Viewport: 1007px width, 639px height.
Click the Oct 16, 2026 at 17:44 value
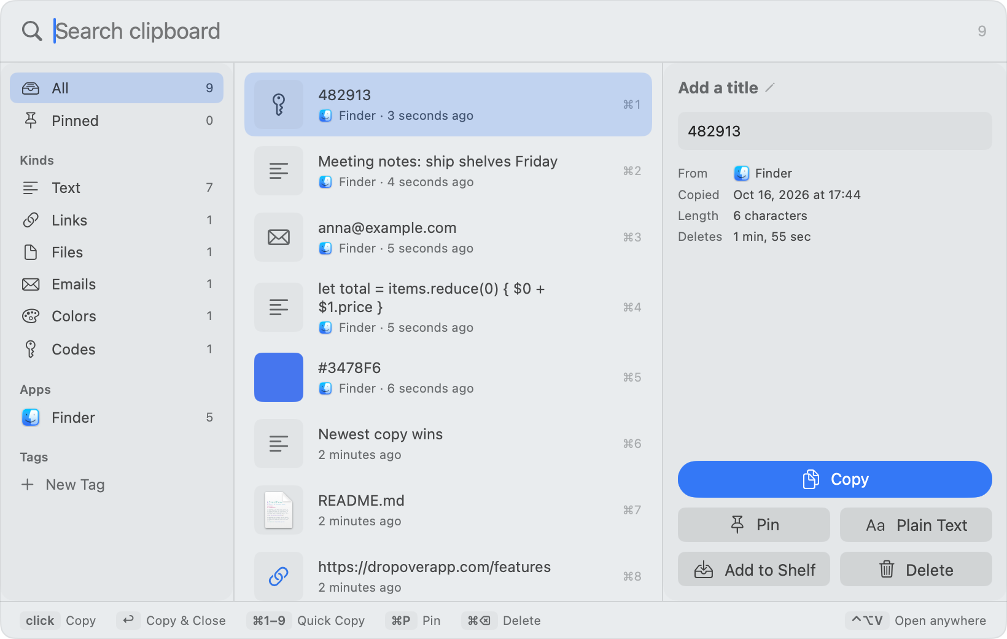(797, 195)
